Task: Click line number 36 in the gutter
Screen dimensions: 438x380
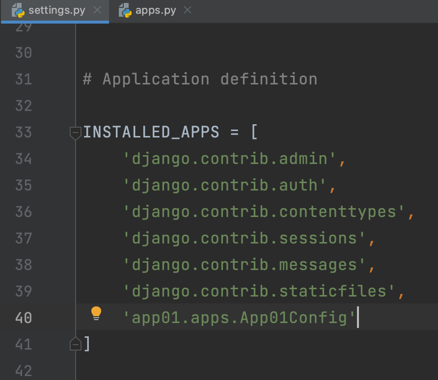Action: tap(24, 212)
